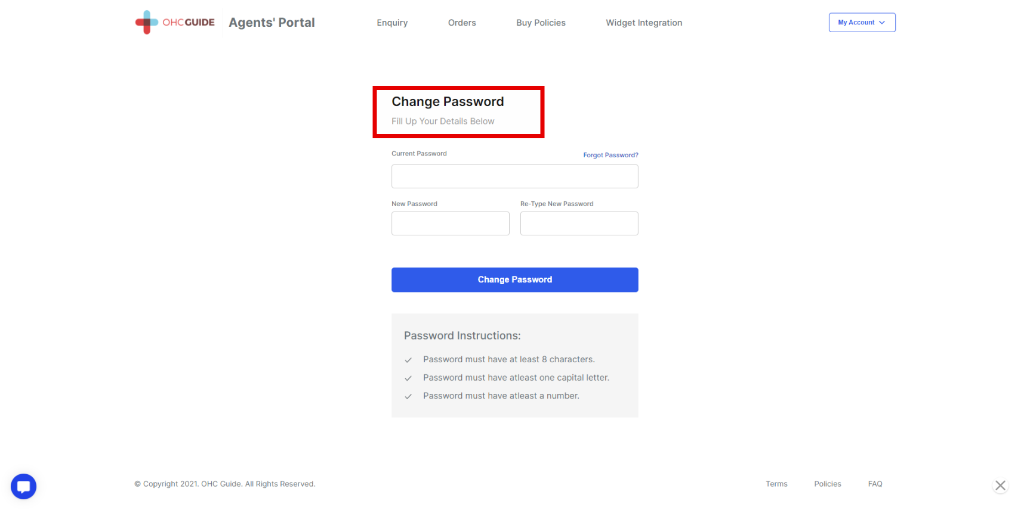Open the FAQ footer link
1030x510 pixels.
(875, 484)
